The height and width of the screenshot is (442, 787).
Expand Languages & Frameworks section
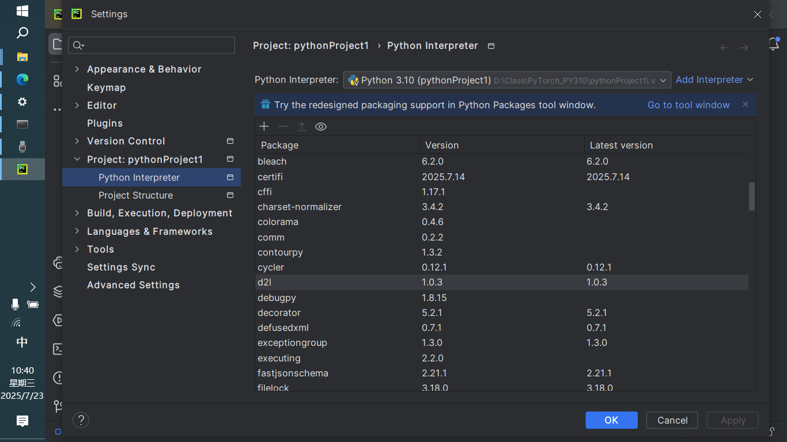tap(77, 231)
